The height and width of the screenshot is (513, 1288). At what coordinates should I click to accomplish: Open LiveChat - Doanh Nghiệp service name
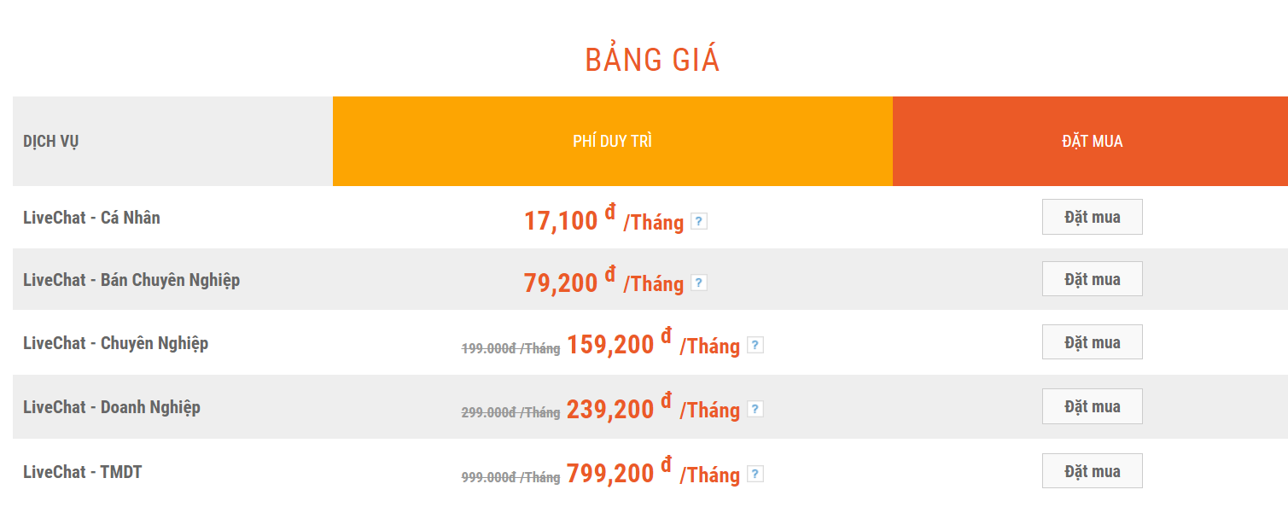pos(112,407)
